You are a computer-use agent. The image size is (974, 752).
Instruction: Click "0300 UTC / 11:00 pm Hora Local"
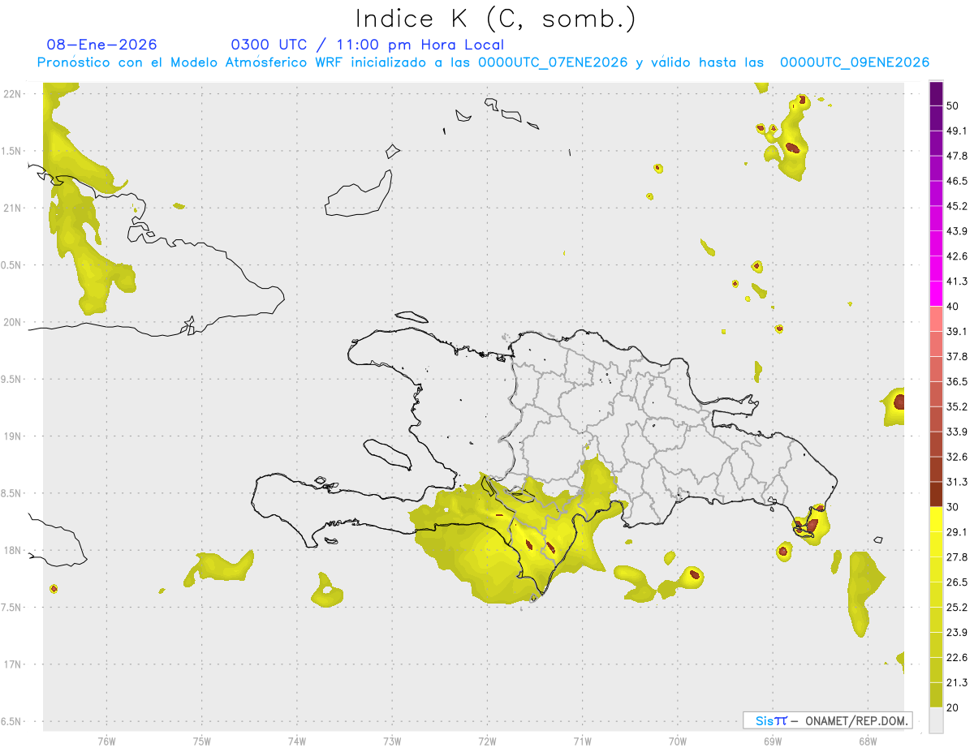(x=368, y=45)
